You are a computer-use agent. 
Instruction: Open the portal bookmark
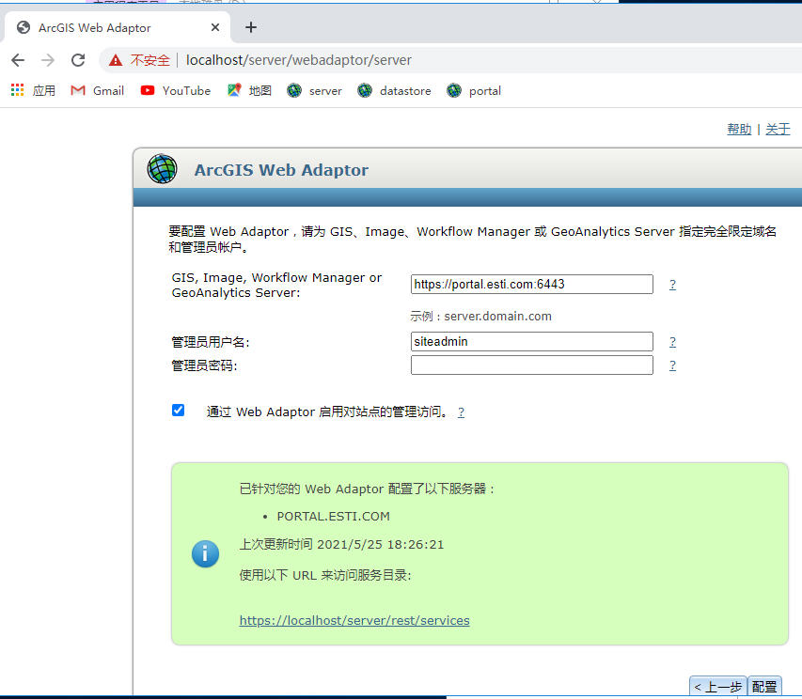(474, 90)
